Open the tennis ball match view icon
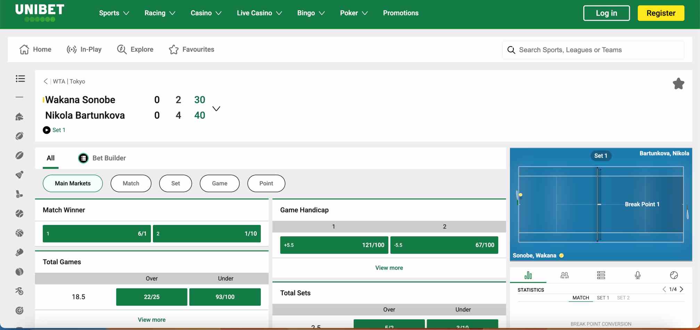 674,275
